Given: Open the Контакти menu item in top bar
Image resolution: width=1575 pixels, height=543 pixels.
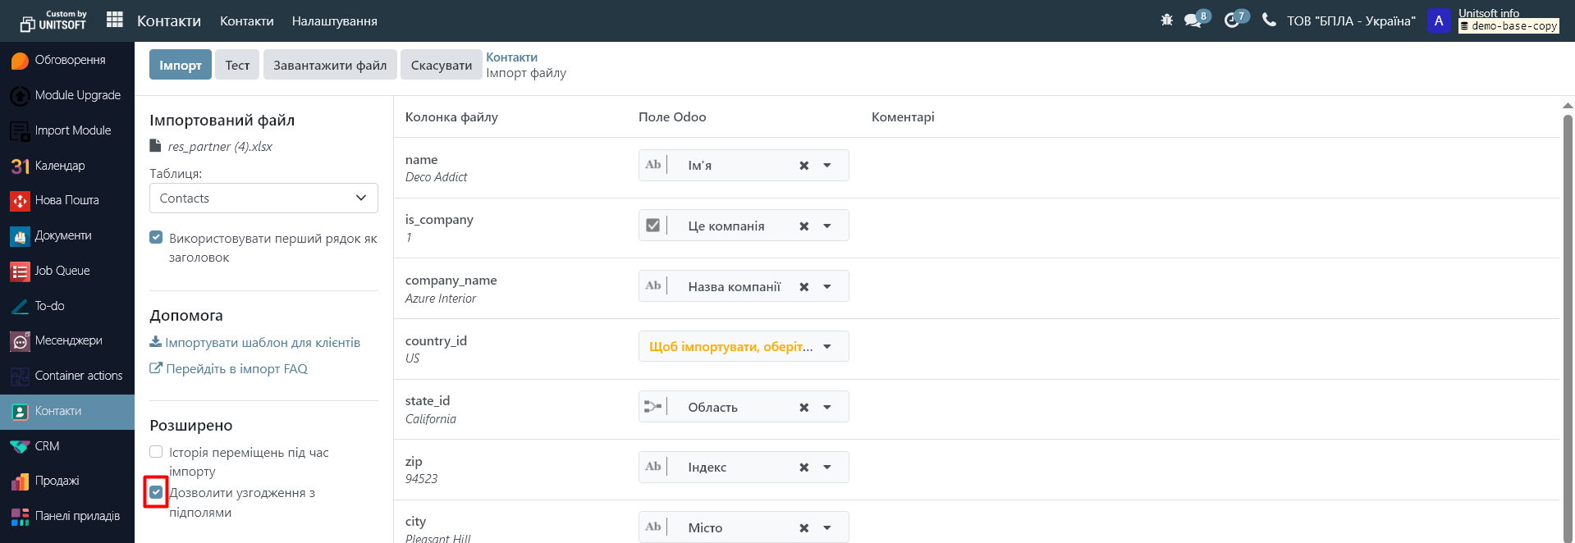Looking at the screenshot, I should (x=246, y=21).
